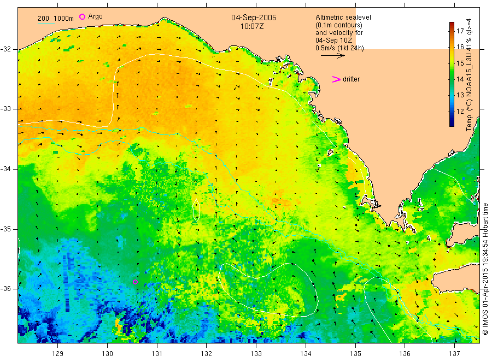Click the 'Argo' legend label
Screen dimensions: 492x361
click(95, 16)
